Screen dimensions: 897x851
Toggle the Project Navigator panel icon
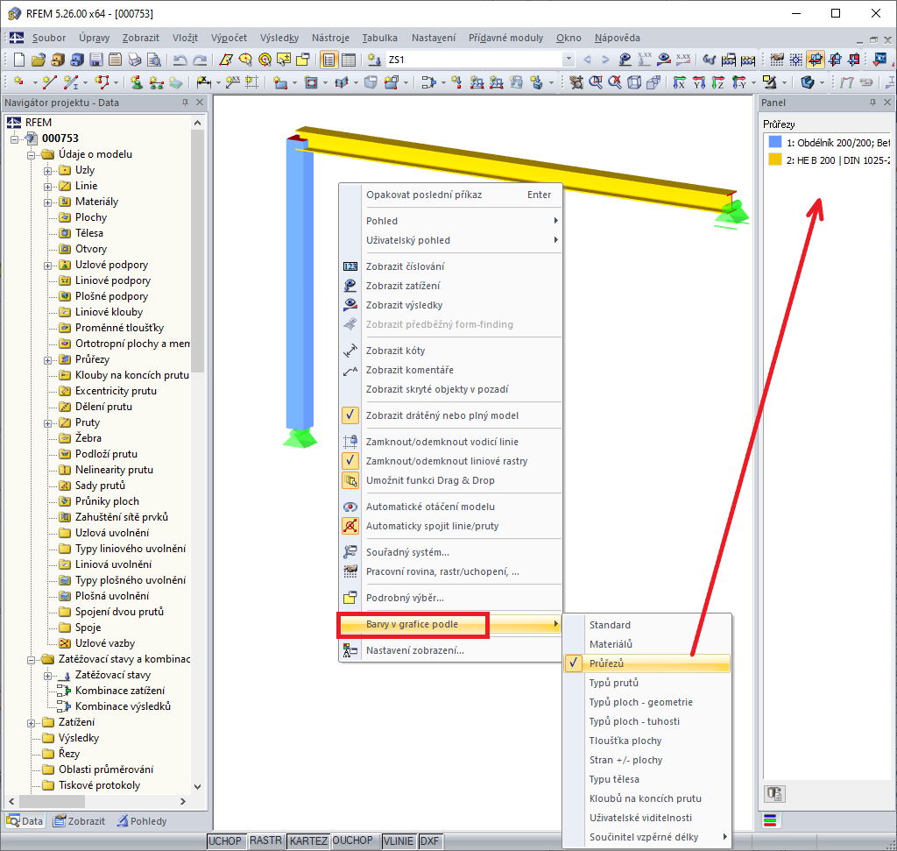(329, 60)
